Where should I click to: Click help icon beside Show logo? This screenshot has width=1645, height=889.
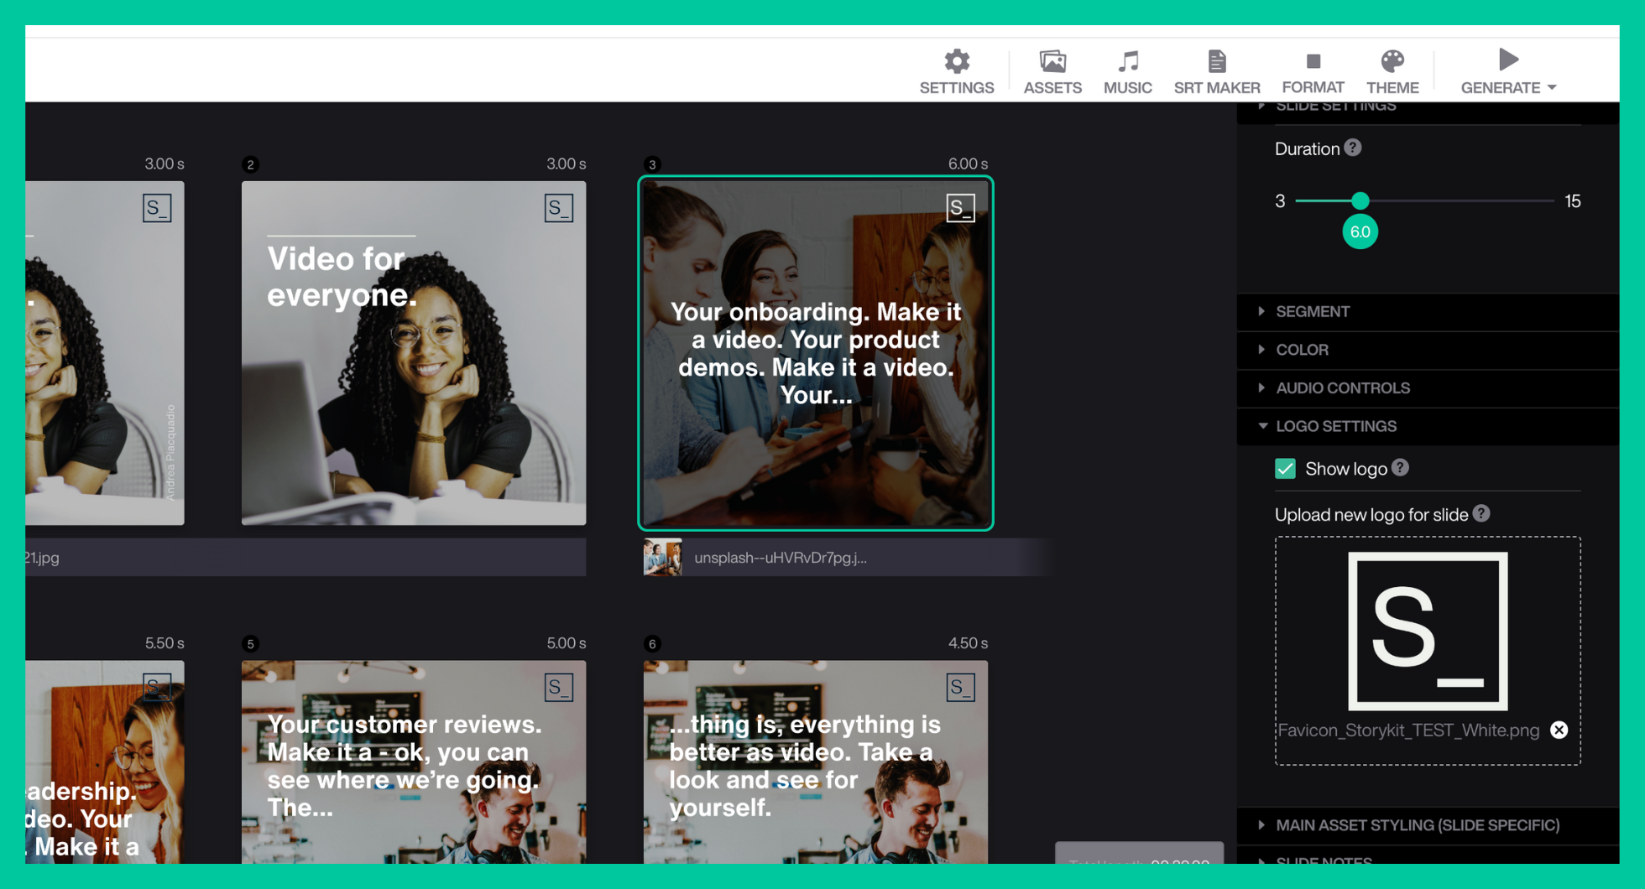coord(1400,468)
